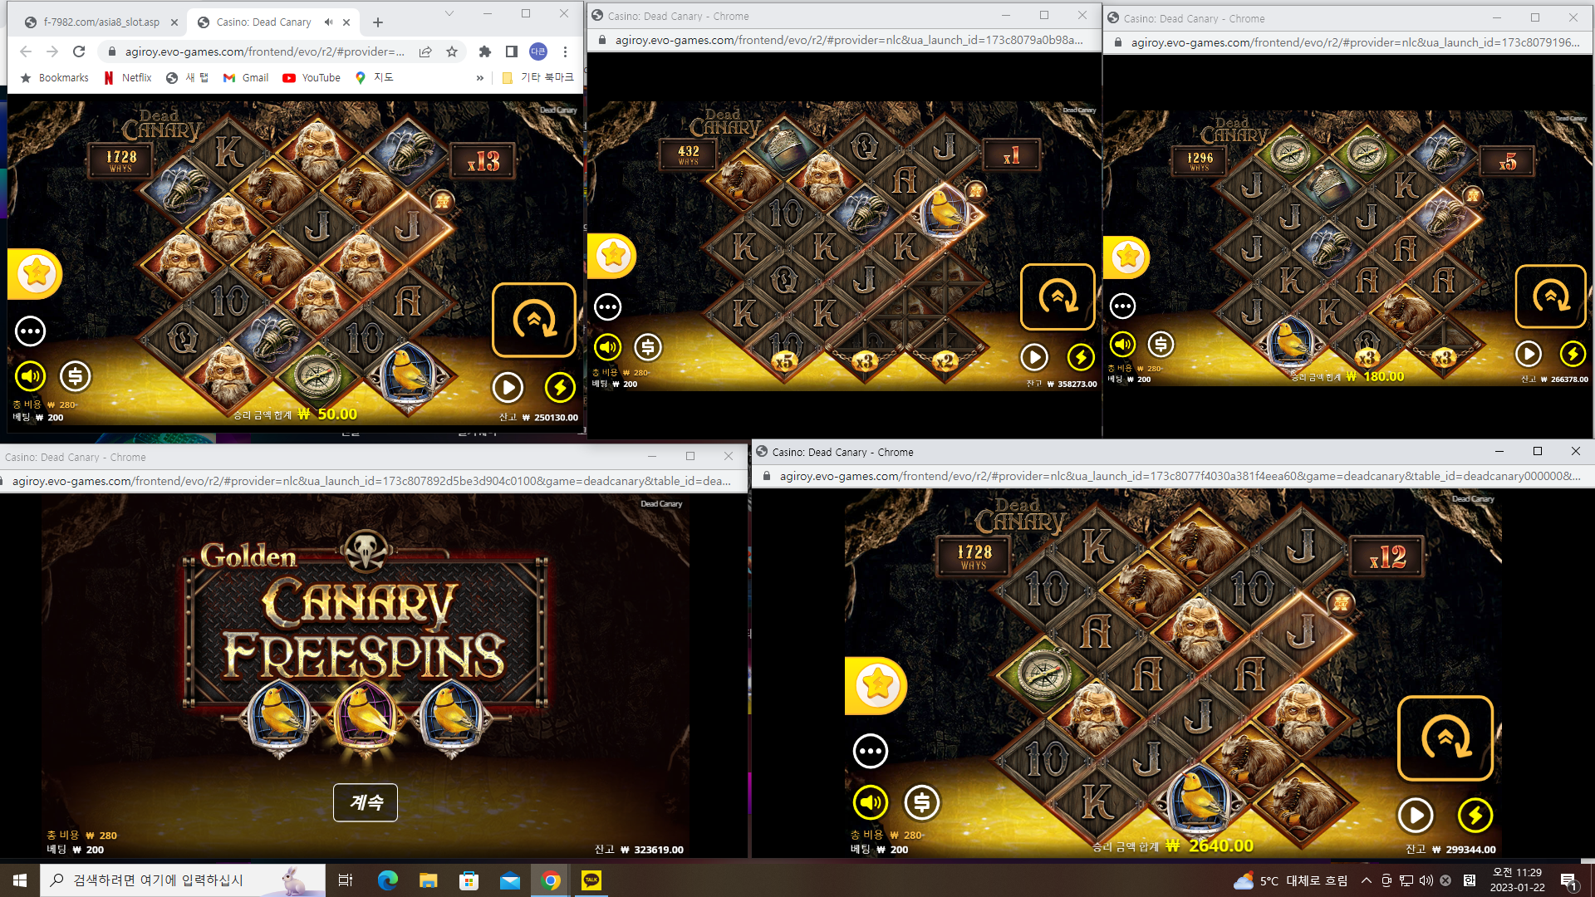Open the three-dot menu in x12 game

pyautogui.click(x=871, y=752)
